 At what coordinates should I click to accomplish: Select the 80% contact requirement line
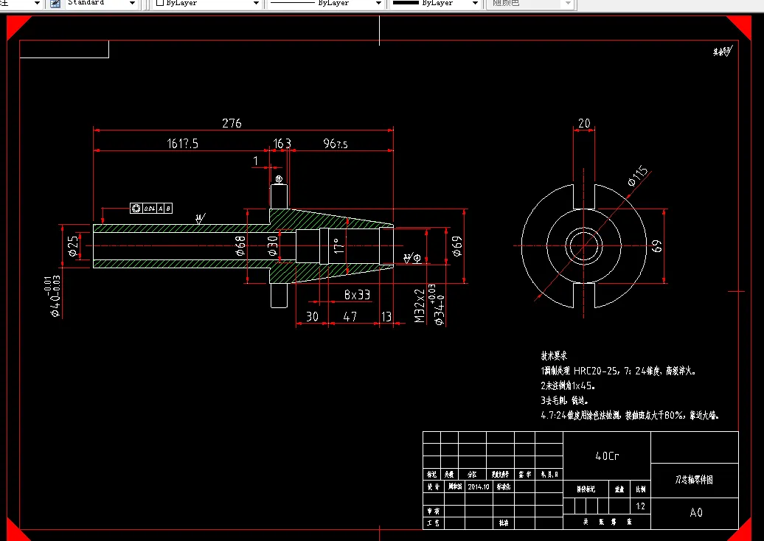[630, 416]
